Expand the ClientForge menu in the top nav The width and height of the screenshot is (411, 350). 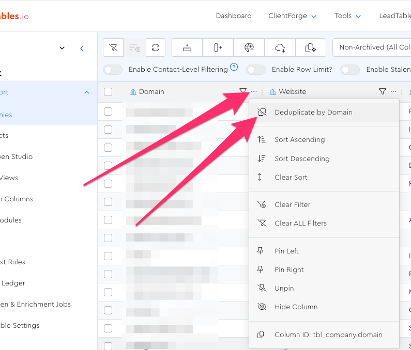click(292, 16)
